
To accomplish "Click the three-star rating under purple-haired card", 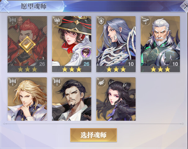I will click(116, 69).
